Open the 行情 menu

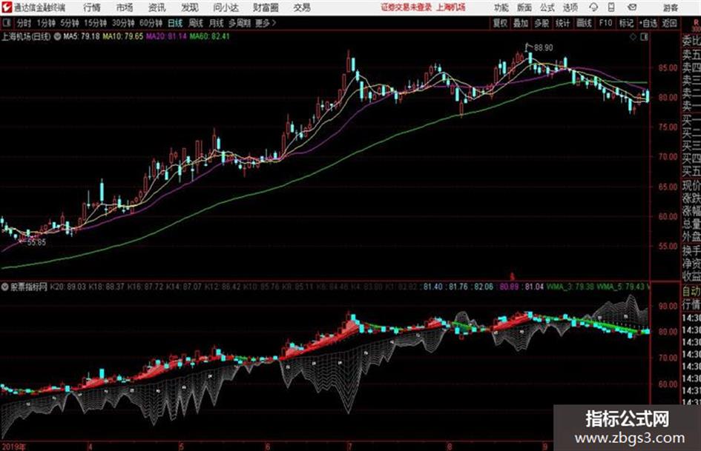(x=92, y=7)
